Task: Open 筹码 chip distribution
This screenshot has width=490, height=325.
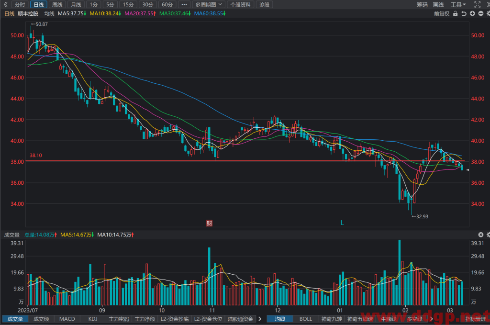Action: point(422,4)
